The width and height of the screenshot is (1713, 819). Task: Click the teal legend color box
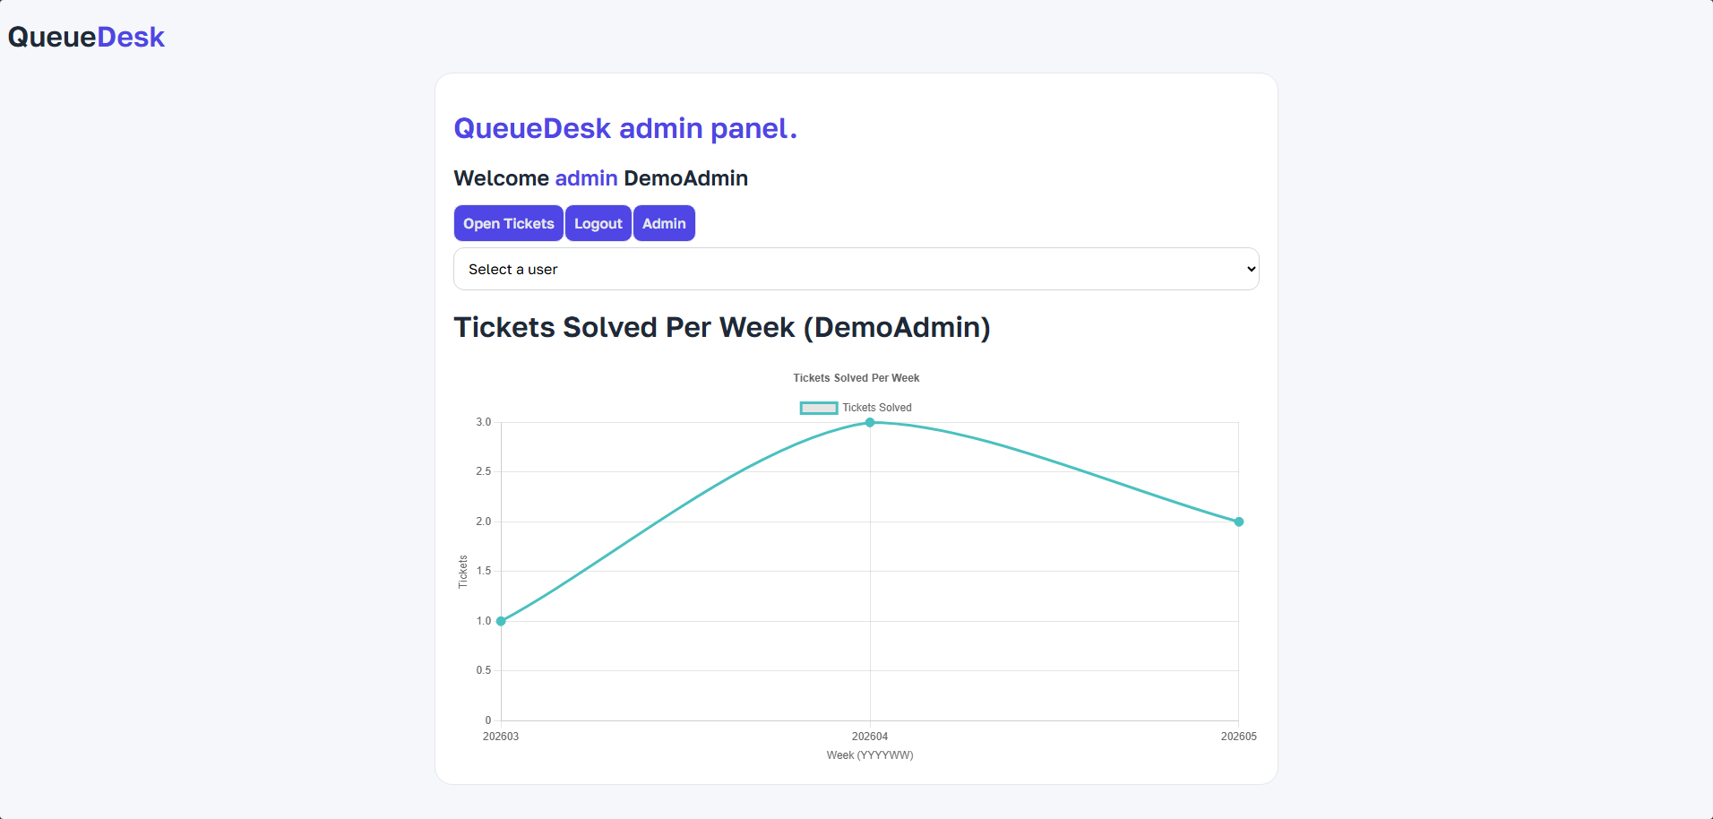click(x=819, y=408)
